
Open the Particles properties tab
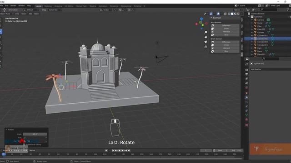pos(246,102)
